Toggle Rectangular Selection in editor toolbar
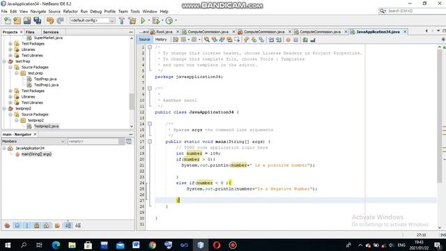This screenshot has height=251, width=446. click(237, 40)
